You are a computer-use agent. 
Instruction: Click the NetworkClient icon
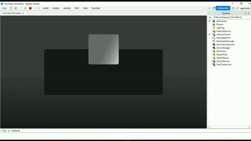point(214,34)
